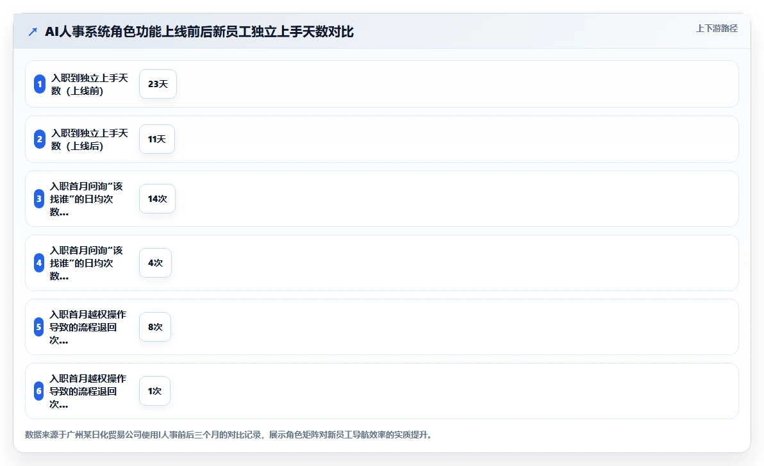Select step badge 4 next to 4次
Screen dimensions: 764x466
click(x=39, y=263)
